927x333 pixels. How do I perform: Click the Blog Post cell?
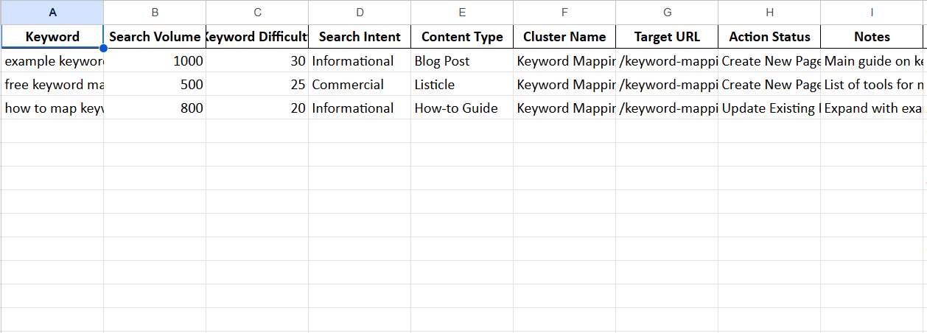pyautogui.click(x=462, y=61)
